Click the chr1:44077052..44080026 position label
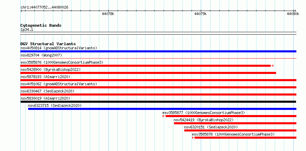The height and width of the screenshot is (151, 306). point(44,8)
